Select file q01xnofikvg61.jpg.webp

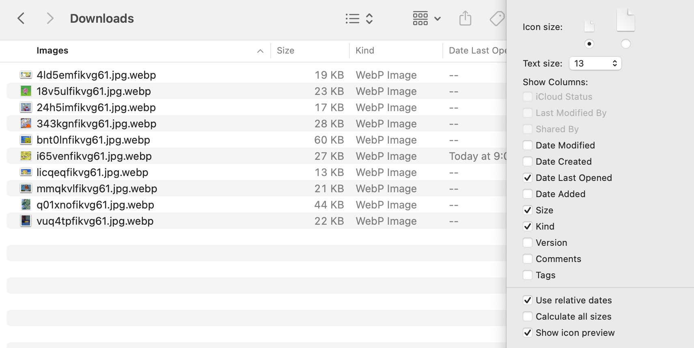(x=95, y=205)
